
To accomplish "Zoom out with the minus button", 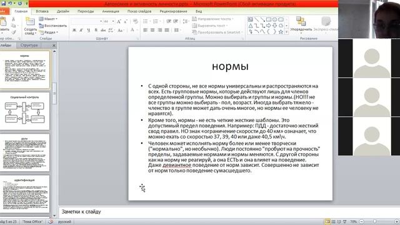I will [362, 221].
